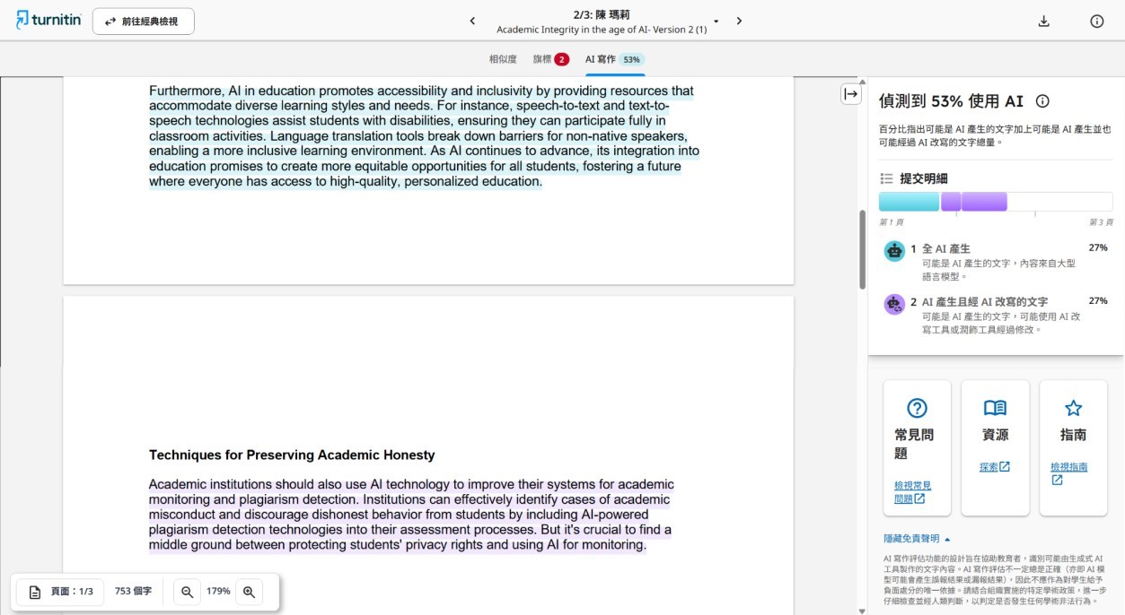Click the 提交明細 list icon
The height and width of the screenshot is (615, 1125).
click(x=886, y=178)
